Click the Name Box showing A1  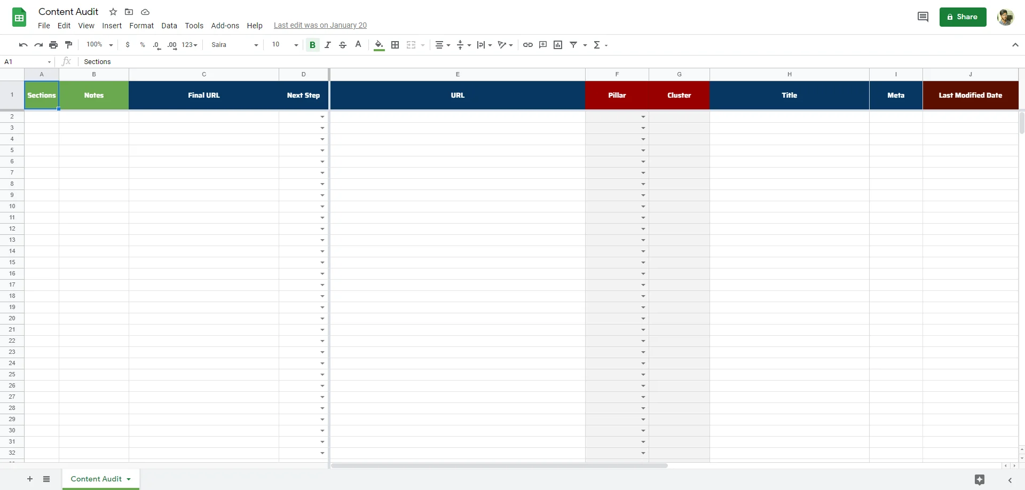(x=27, y=62)
